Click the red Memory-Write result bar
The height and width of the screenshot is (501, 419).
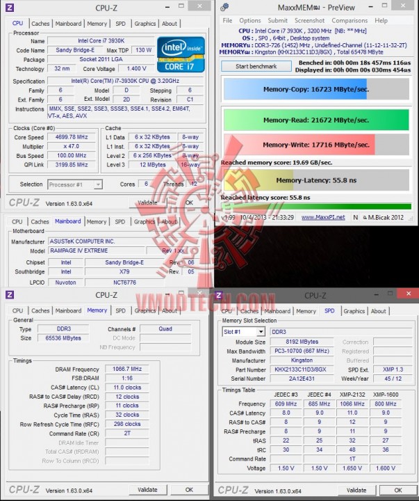[x=316, y=145]
